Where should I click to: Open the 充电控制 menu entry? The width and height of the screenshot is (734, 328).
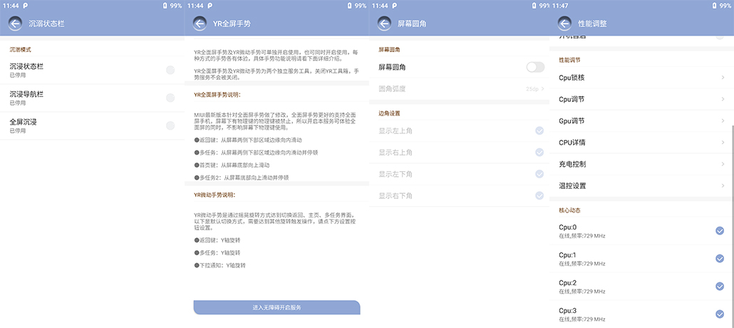641,164
